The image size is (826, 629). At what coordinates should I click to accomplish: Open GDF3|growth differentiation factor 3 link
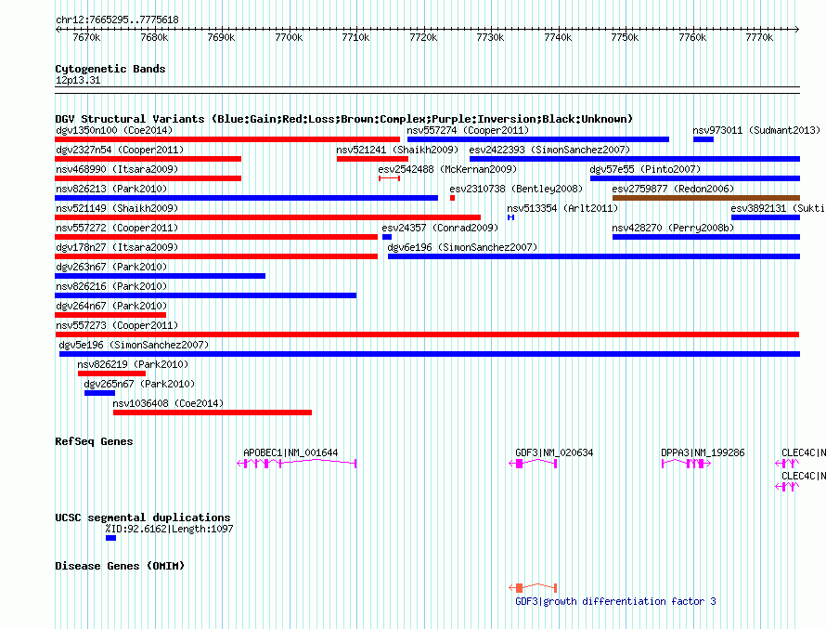[615, 601]
